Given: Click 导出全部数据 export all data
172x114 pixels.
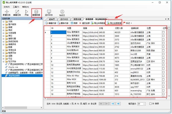Looking at the screenshot, I should (x=114, y=23).
